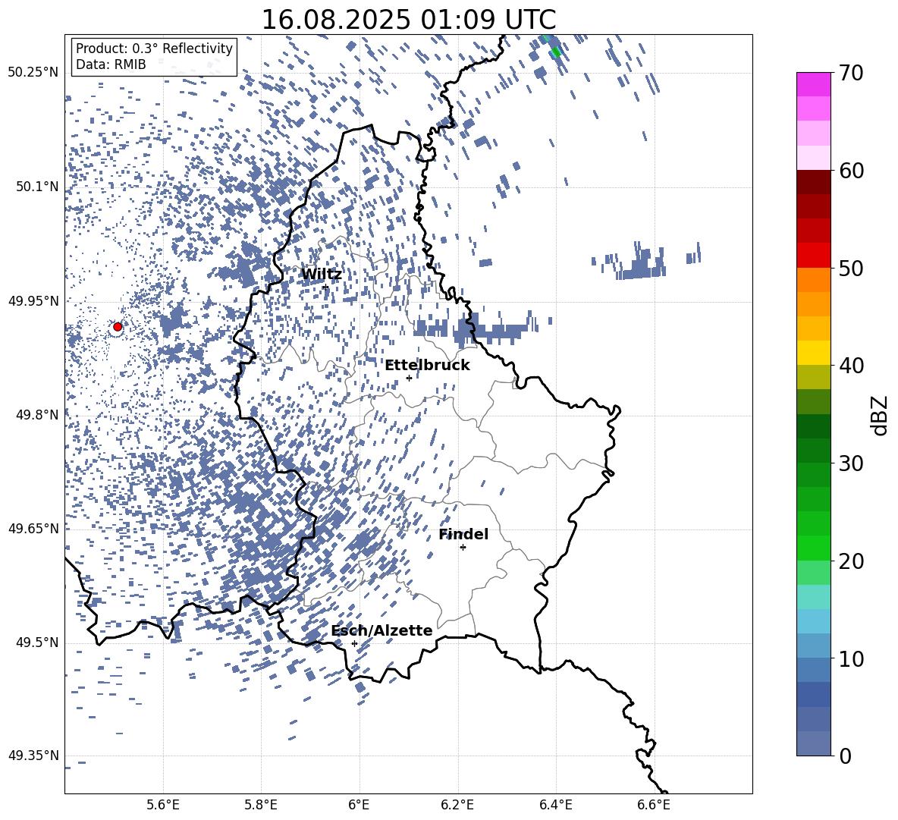Click the yellow colorbar segment at 40
This screenshot has height=820, width=898.
click(x=813, y=353)
